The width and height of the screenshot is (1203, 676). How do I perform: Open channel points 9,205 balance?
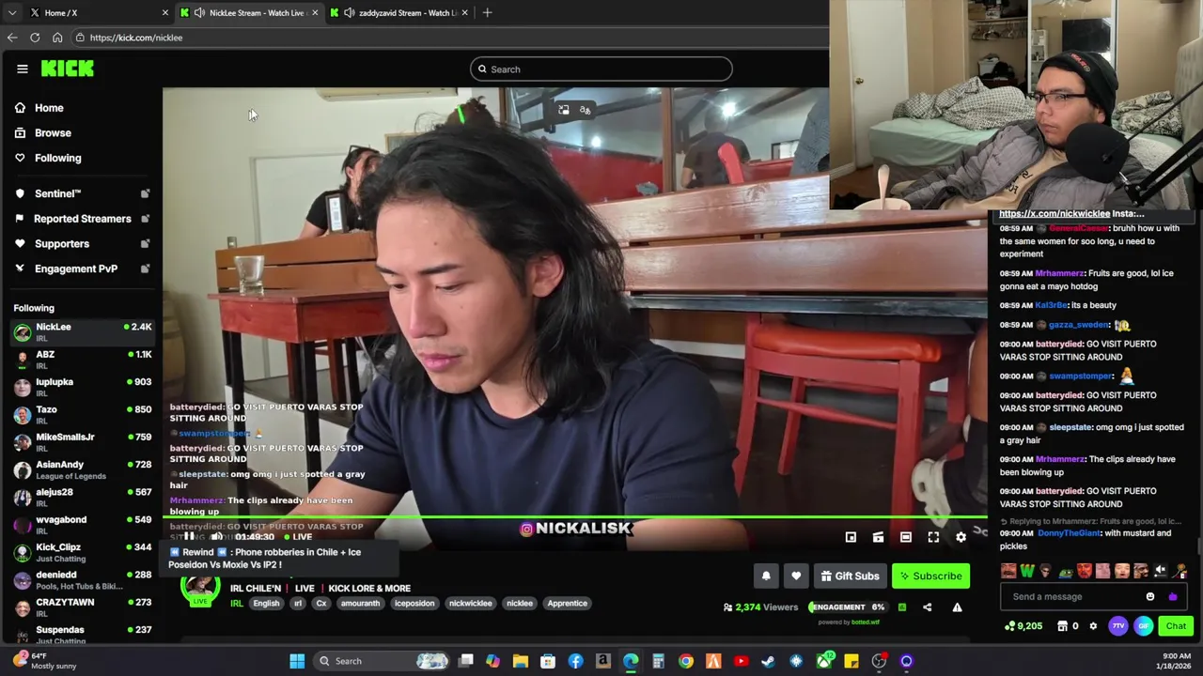pyautogui.click(x=1024, y=626)
